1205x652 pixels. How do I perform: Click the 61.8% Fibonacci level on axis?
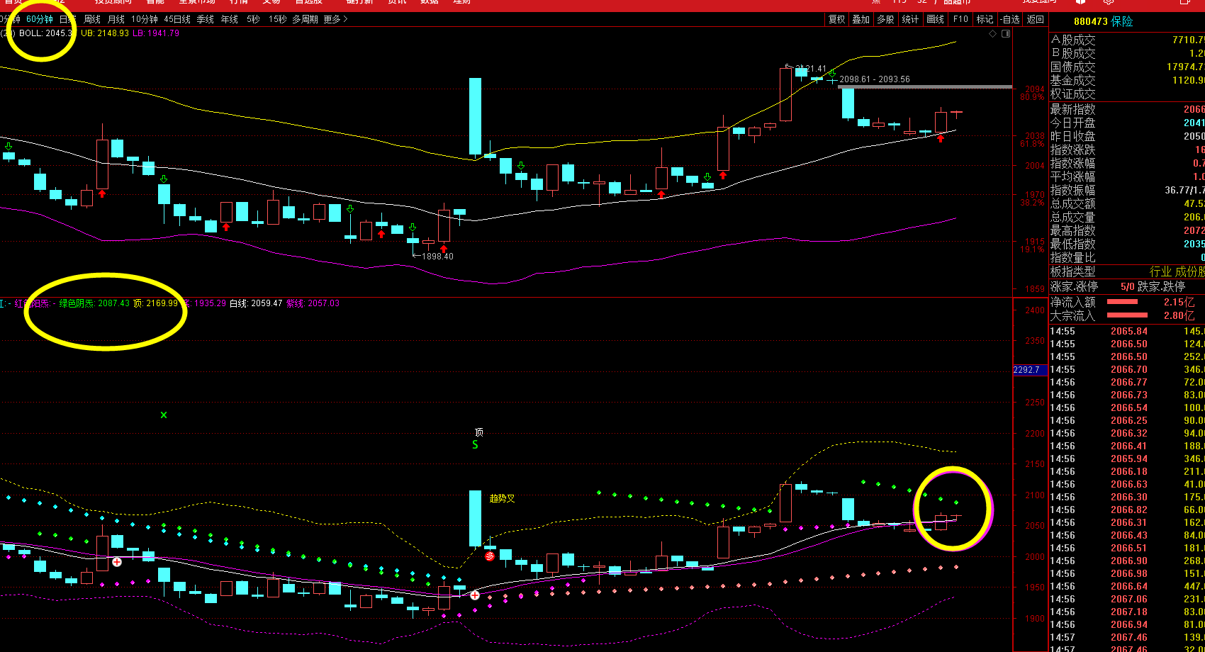pos(1032,144)
